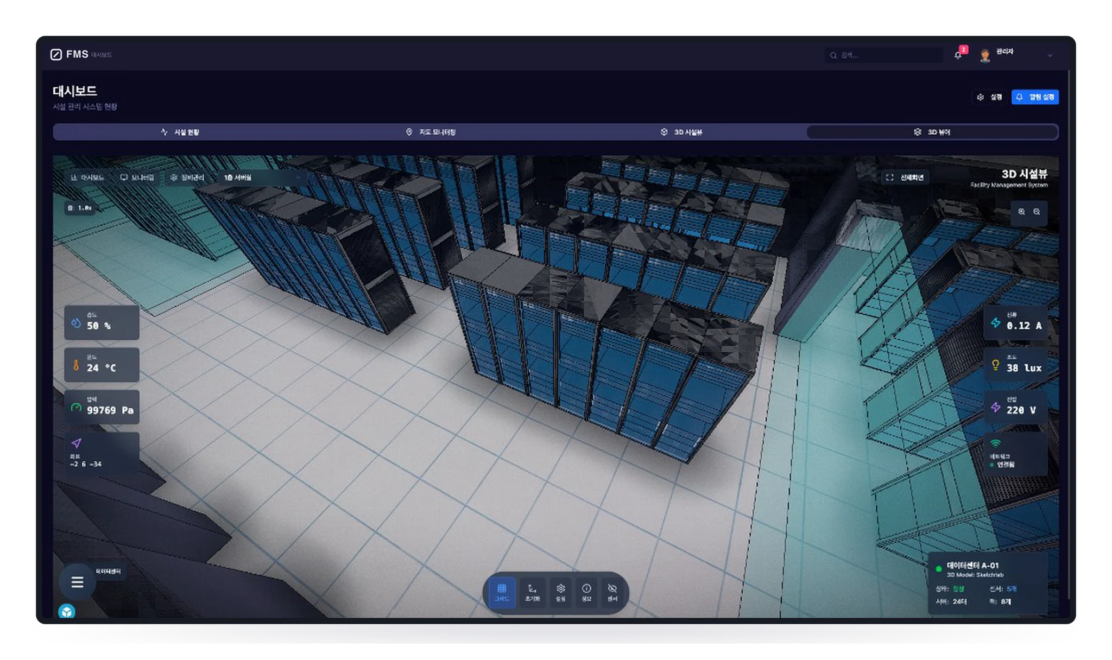Click the coordinates -2 6 -34 card

tap(102, 453)
